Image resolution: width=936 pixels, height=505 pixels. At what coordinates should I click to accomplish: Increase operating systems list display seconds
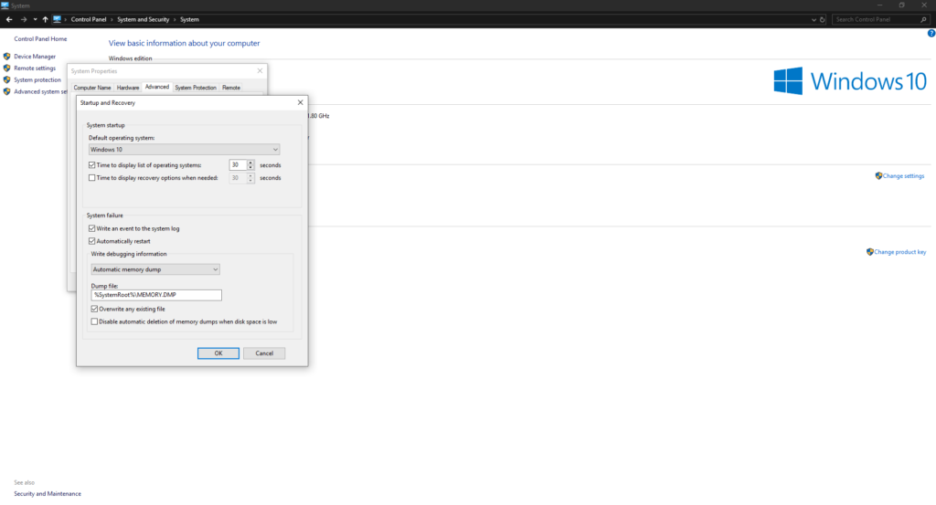click(x=250, y=163)
